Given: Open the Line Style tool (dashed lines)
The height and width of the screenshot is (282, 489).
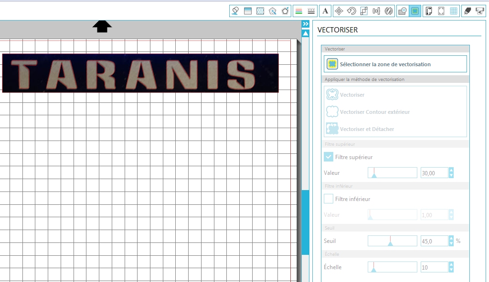Looking at the screenshot, I should tap(311, 11).
